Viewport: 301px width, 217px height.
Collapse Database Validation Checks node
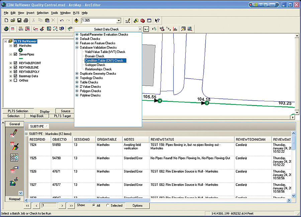pos(77,47)
